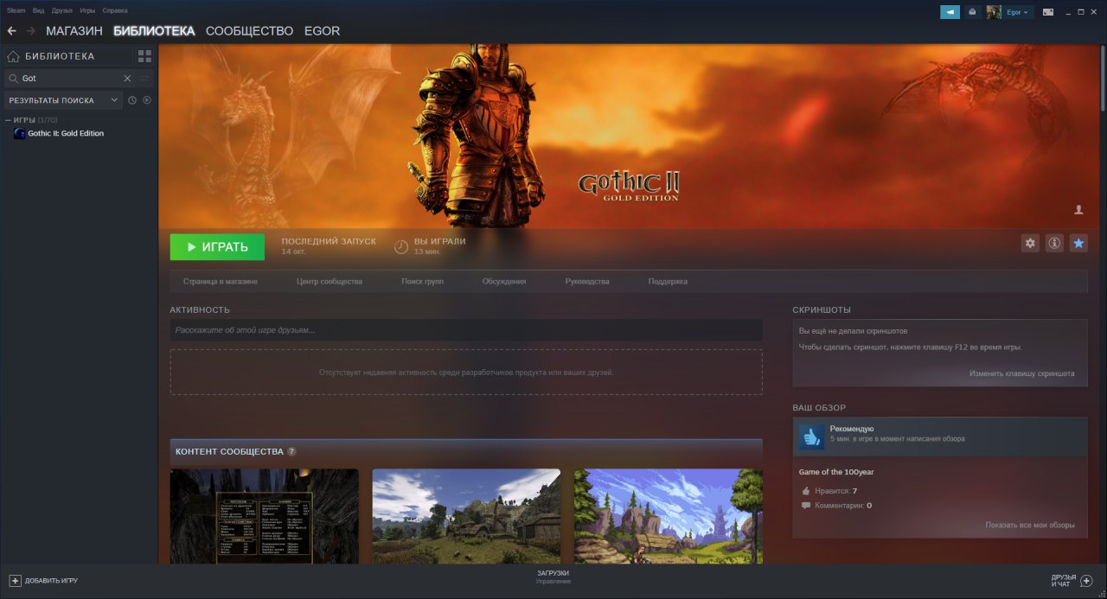
Task: Open the 'Вид' menu
Action: click(38, 10)
